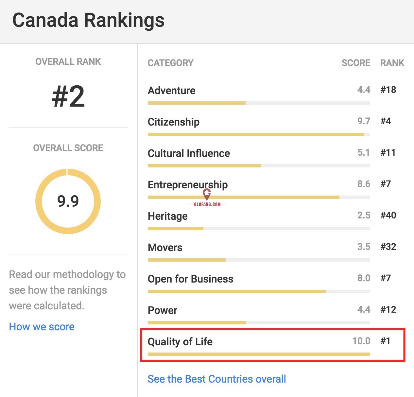Click the Quality of Life progress bar
Viewport: 414px width, 397px height.
(259, 354)
